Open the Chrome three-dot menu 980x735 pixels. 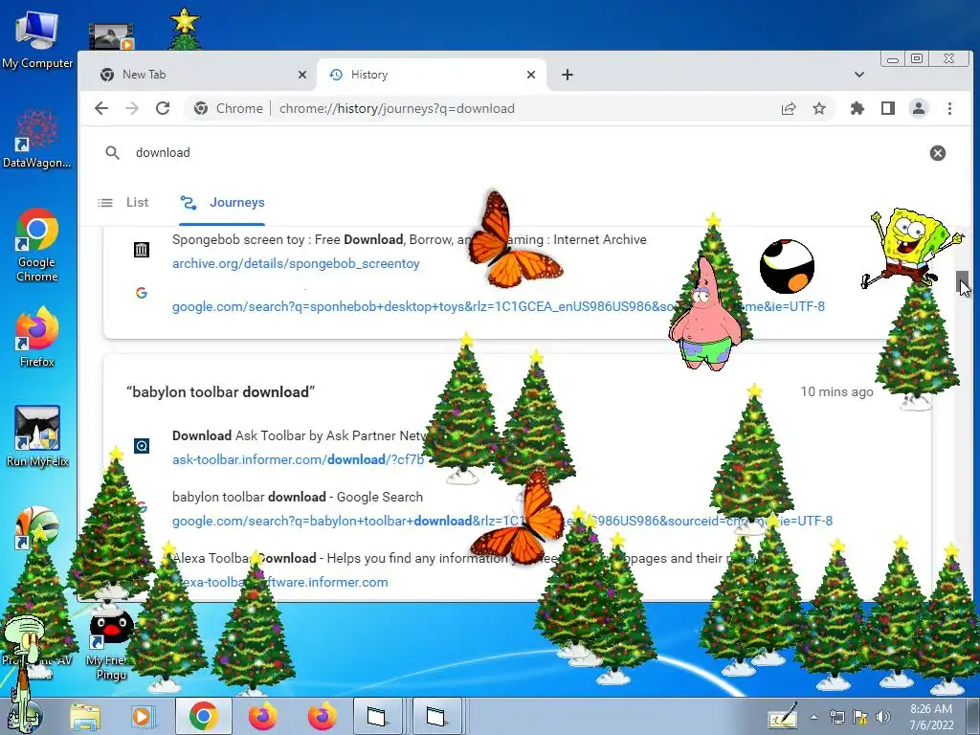pyautogui.click(x=949, y=108)
